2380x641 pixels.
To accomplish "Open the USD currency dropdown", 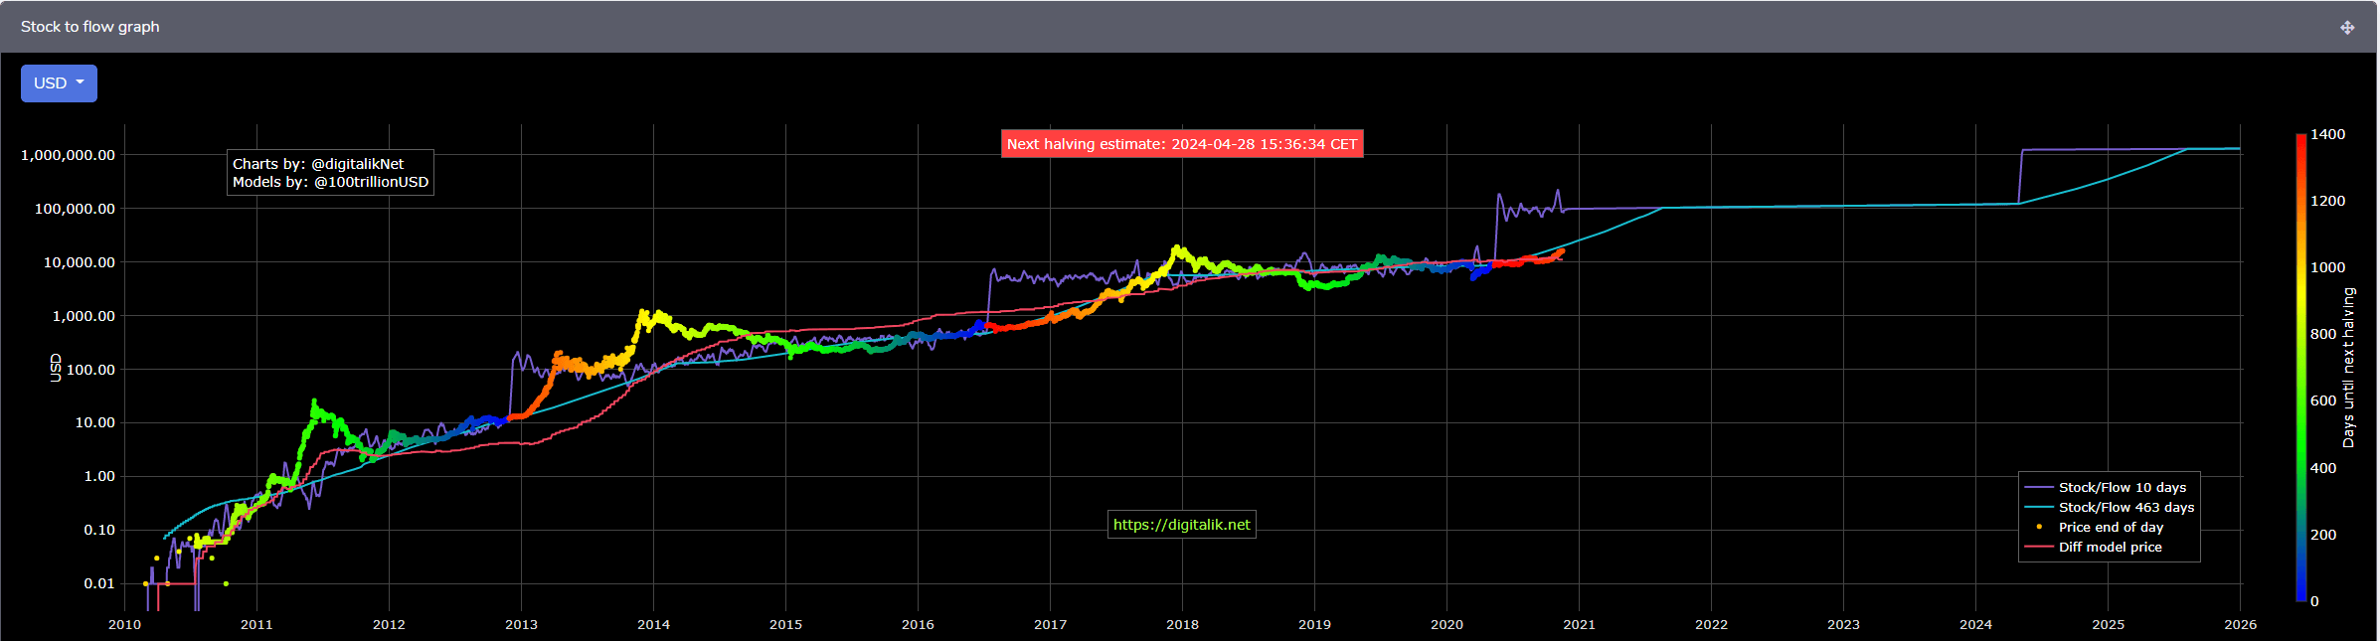I will (59, 83).
